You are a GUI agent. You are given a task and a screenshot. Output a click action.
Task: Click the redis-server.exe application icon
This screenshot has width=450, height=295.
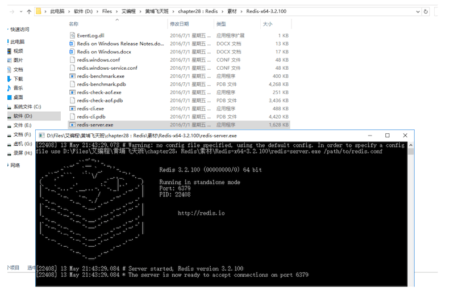(72, 125)
